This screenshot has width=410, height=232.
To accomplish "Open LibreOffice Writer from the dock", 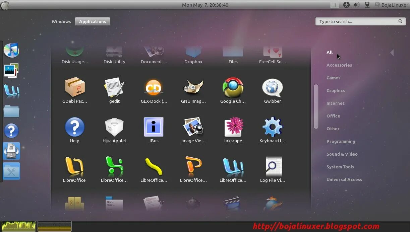I will (x=11, y=91).
